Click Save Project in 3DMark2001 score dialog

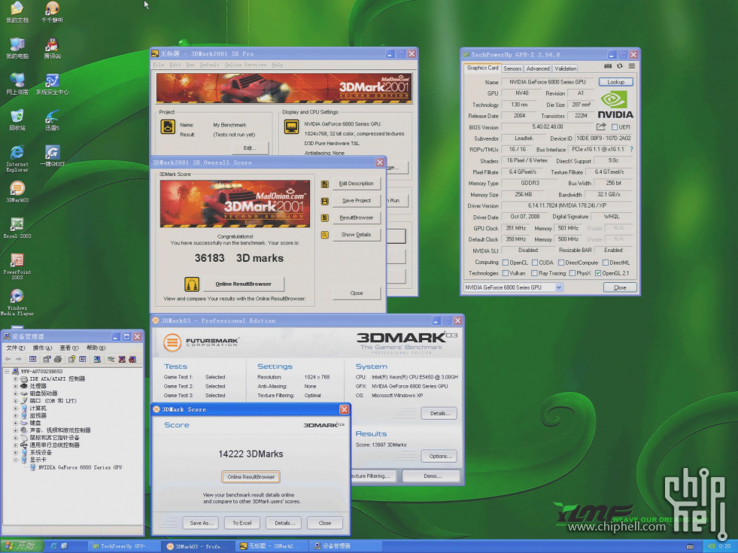point(357,201)
